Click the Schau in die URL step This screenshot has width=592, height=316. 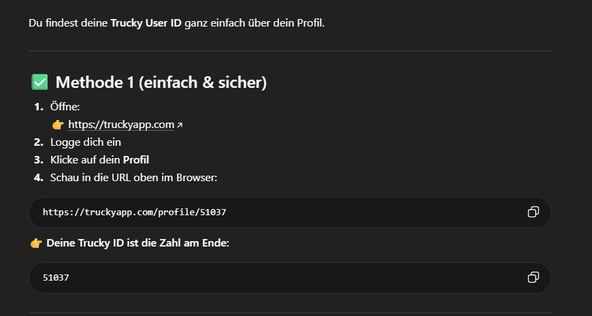133,178
